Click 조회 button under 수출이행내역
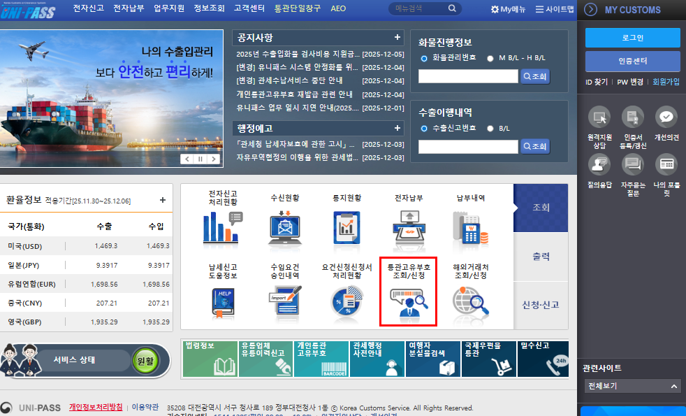Screen dimensions: 686x416 [x=535, y=146]
